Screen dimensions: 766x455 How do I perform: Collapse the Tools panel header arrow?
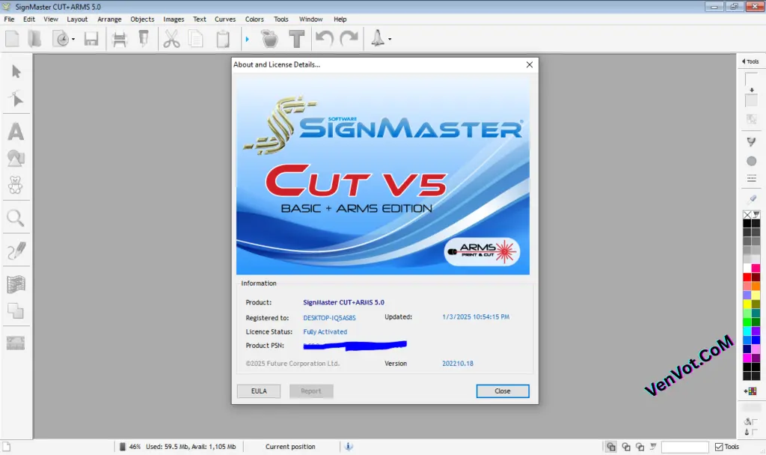click(744, 61)
